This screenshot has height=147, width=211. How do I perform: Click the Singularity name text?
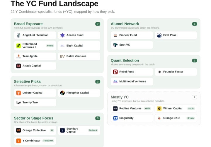coord(126,118)
